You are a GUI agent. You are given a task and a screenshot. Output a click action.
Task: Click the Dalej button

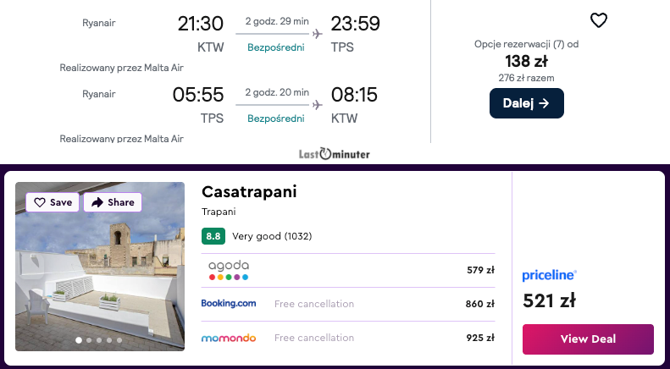pyautogui.click(x=526, y=103)
